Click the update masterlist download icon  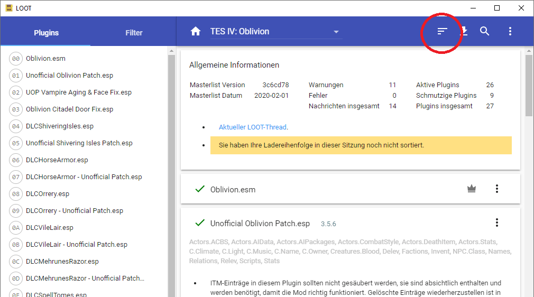[x=464, y=32]
